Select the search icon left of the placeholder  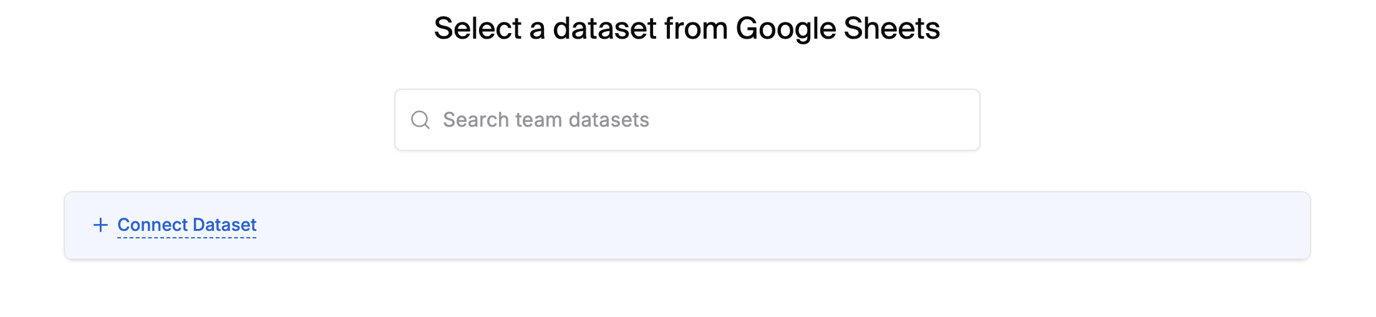[420, 120]
